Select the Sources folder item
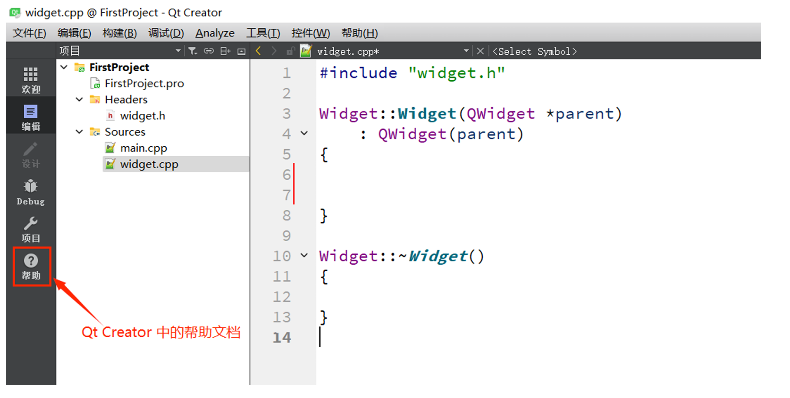The height and width of the screenshot is (398, 790). pyautogui.click(x=125, y=132)
